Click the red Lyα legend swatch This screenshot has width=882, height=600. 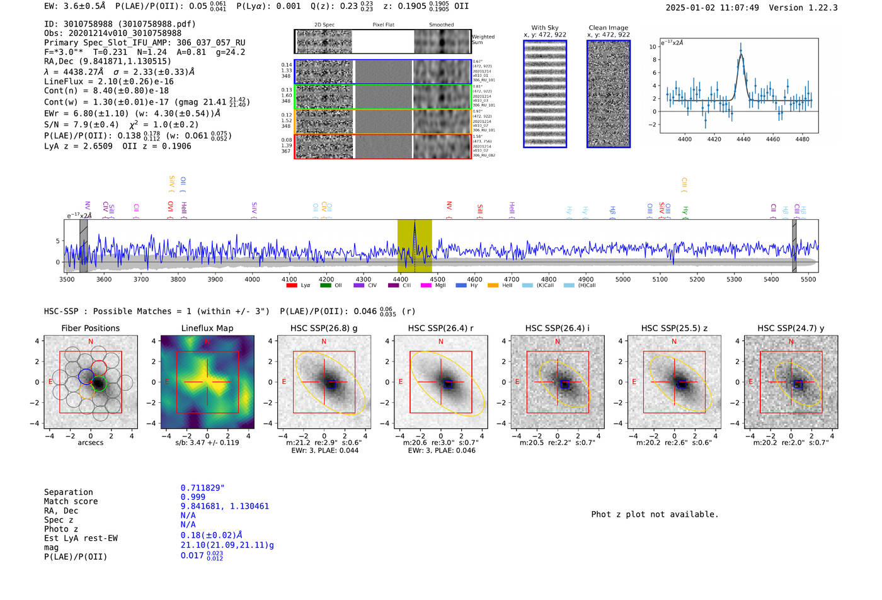pos(292,285)
